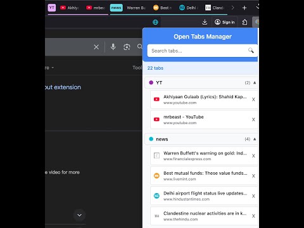Click the Google search magnifier icon
Image resolution: width=304 pixels, height=228 pixels.
[139, 46]
